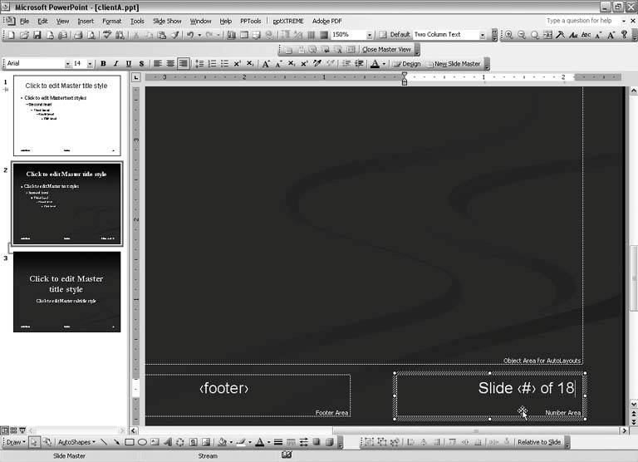Select the Line drawing tool

(105, 442)
